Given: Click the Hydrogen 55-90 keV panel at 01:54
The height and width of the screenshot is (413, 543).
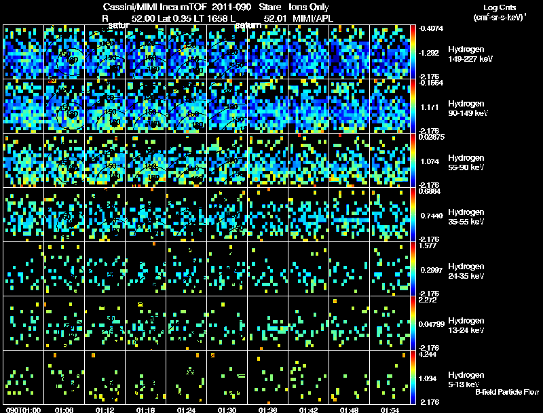Looking at the screenshot, I should pos(390,161).
